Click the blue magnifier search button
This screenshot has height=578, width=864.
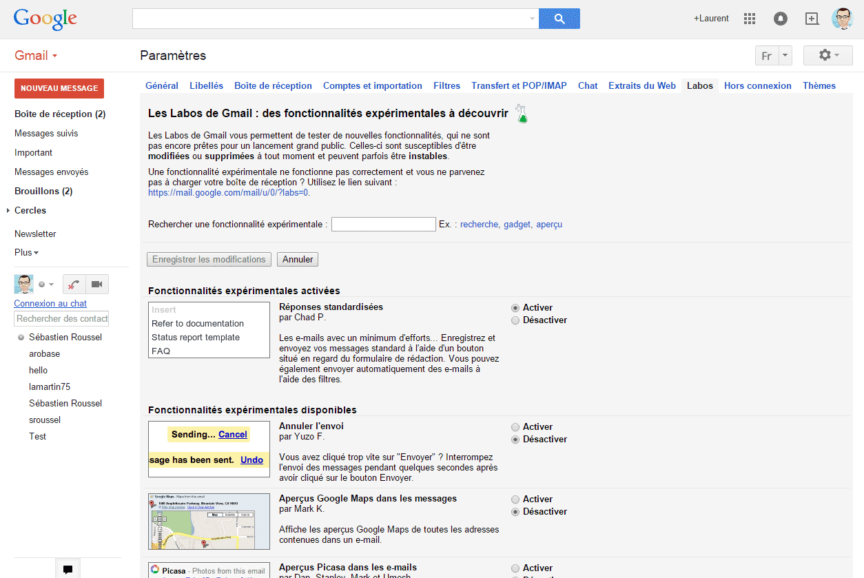(559, 19)
